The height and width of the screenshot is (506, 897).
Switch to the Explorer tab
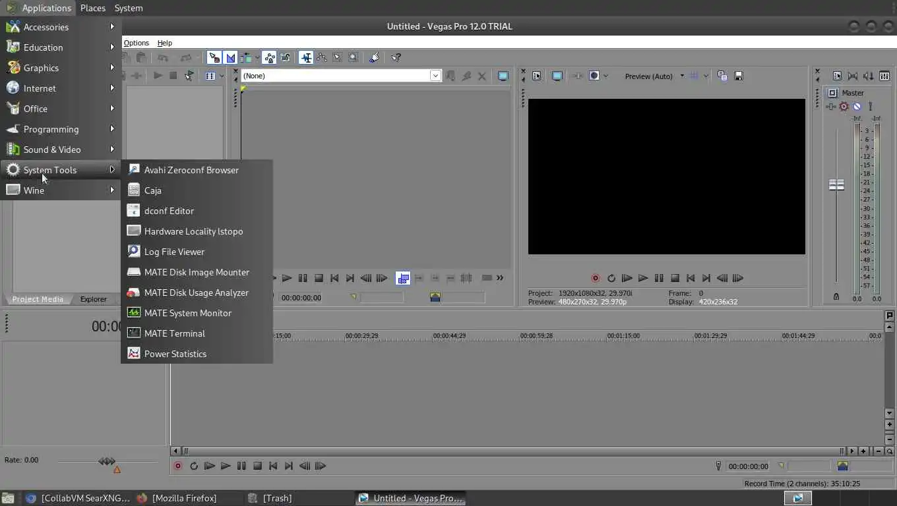(94, 299)
